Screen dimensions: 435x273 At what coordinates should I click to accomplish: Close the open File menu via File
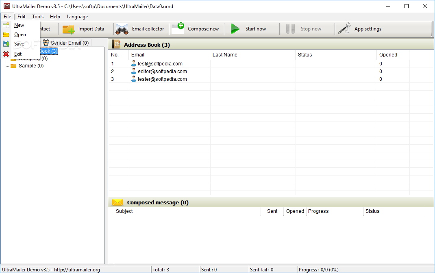[7, 17]
